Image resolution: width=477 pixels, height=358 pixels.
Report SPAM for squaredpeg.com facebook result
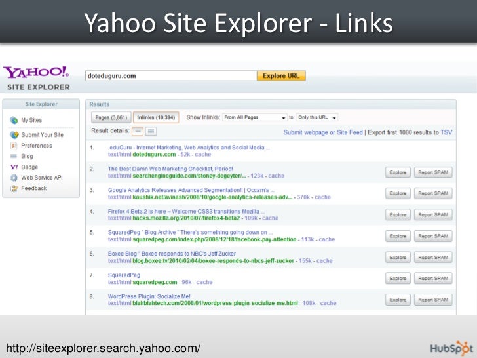[x=433, y=236]
